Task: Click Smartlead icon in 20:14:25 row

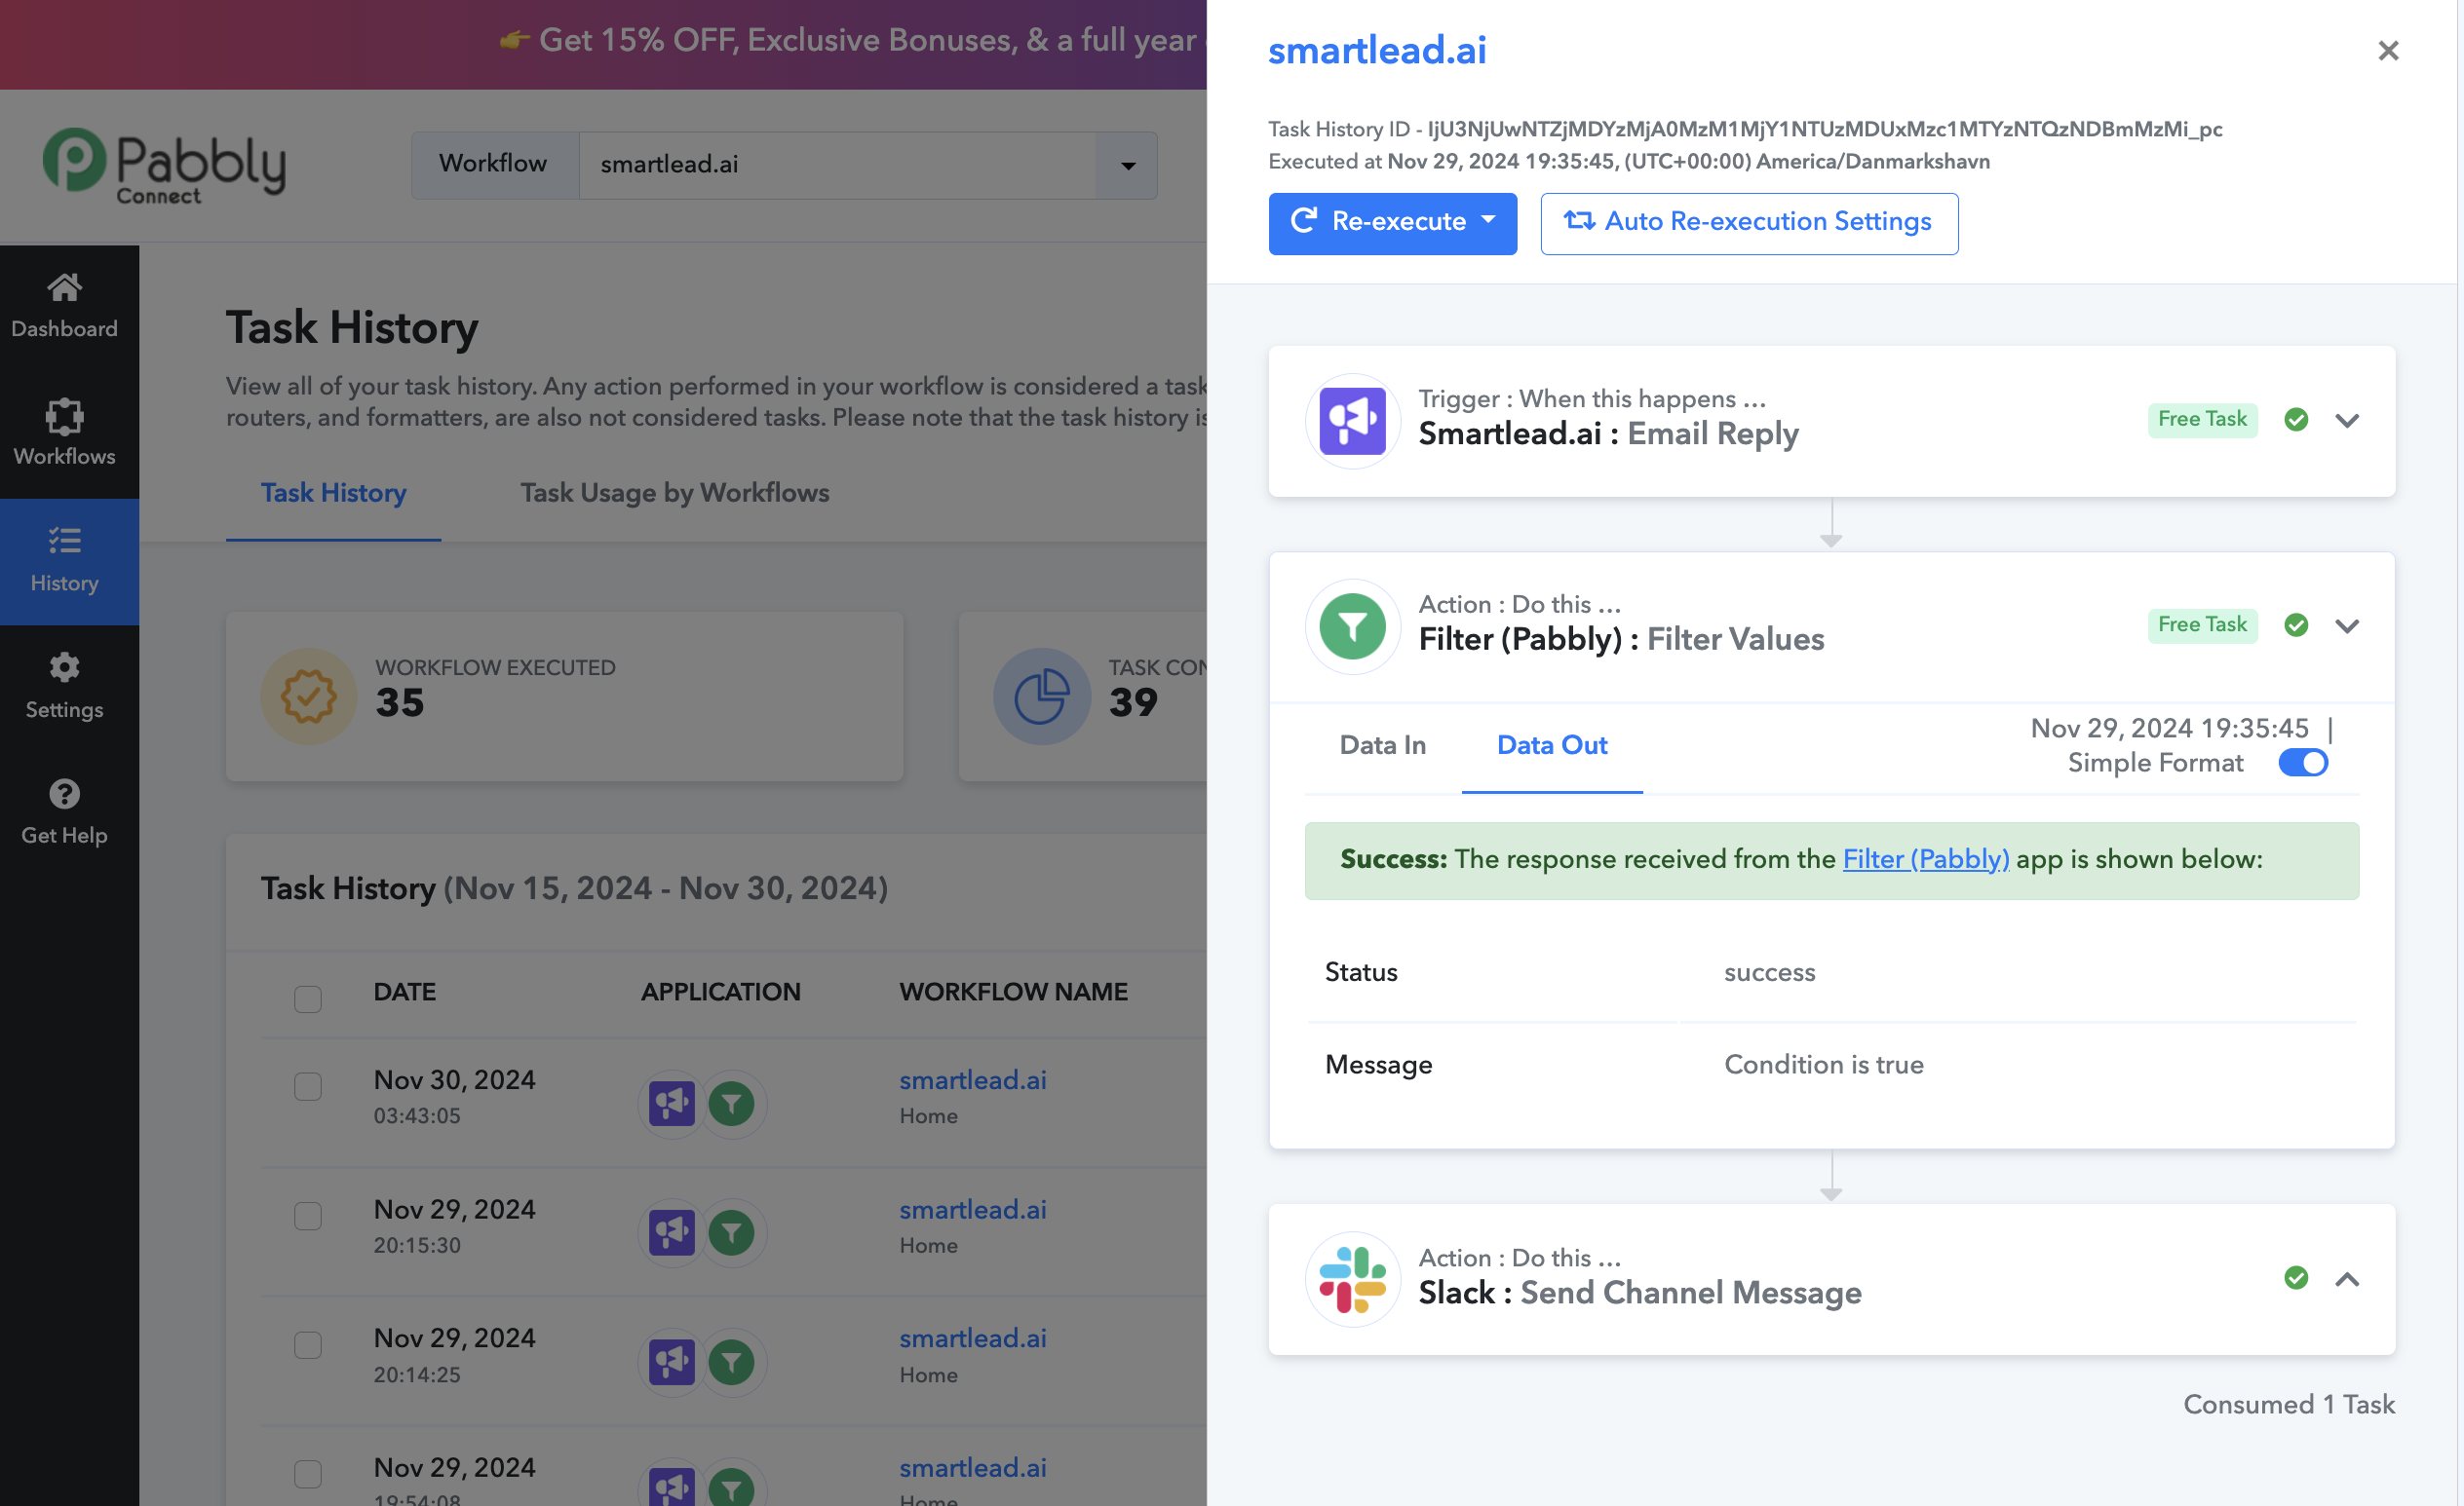Action: [672, 1362]
